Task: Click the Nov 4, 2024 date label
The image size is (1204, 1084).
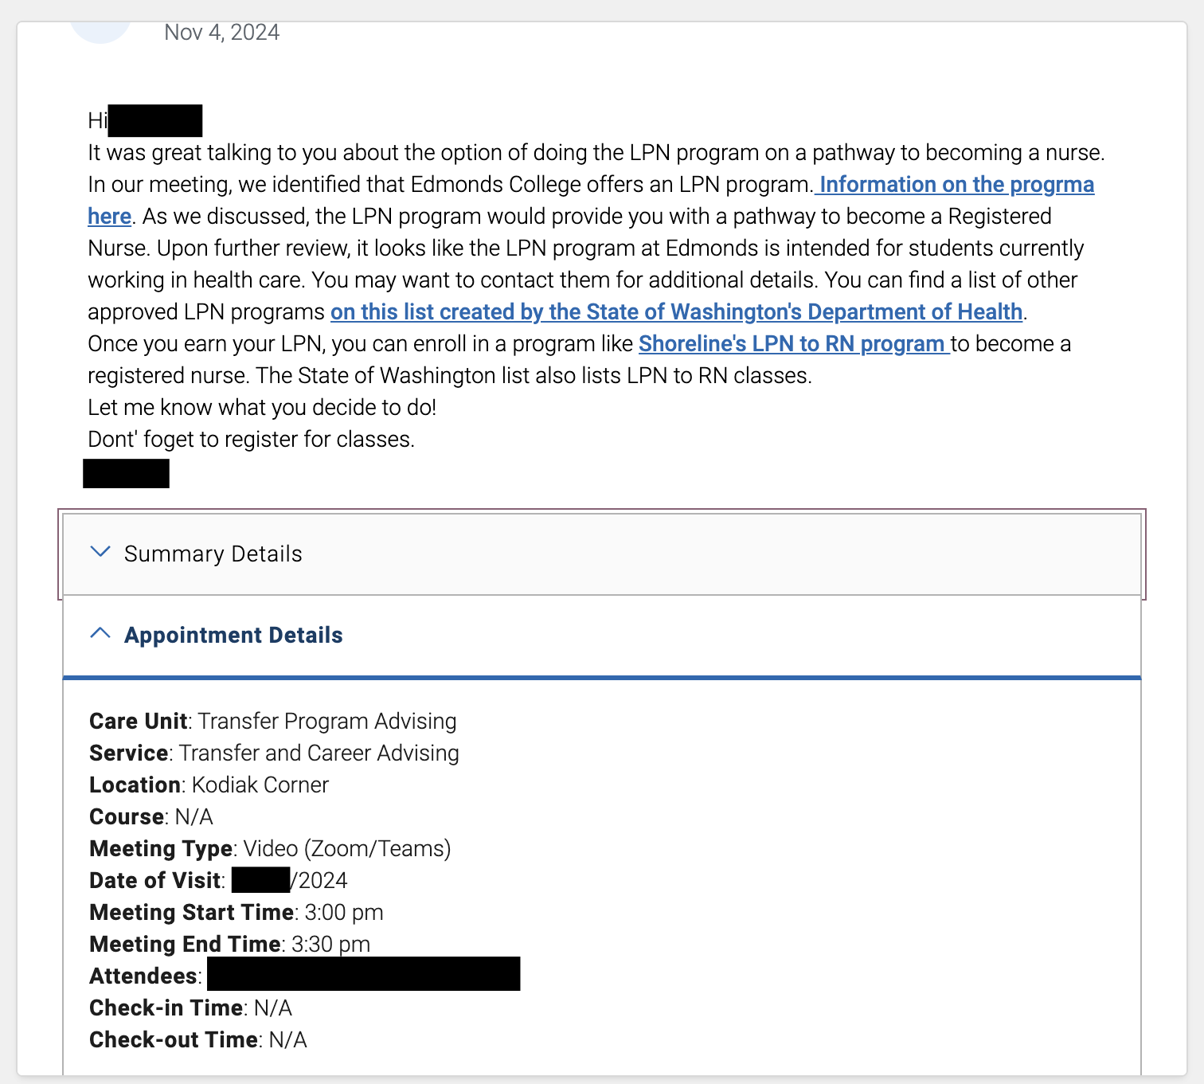Action: (221, 32)
